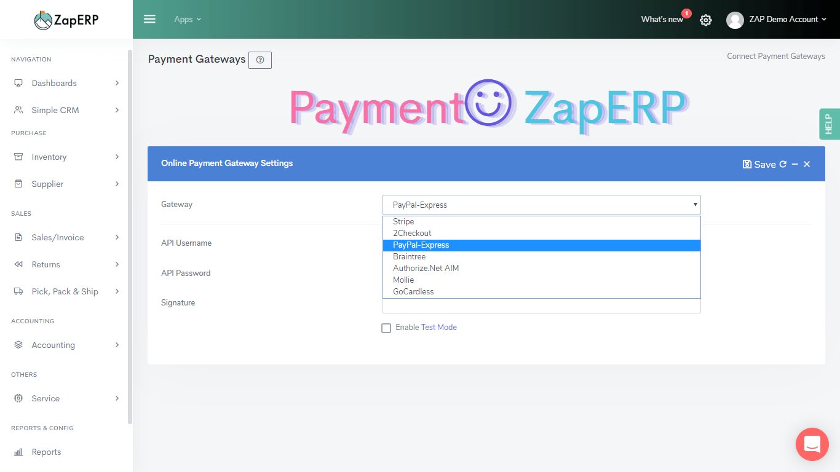
Task: Click the Gateway select box
Action: [541, 205]
